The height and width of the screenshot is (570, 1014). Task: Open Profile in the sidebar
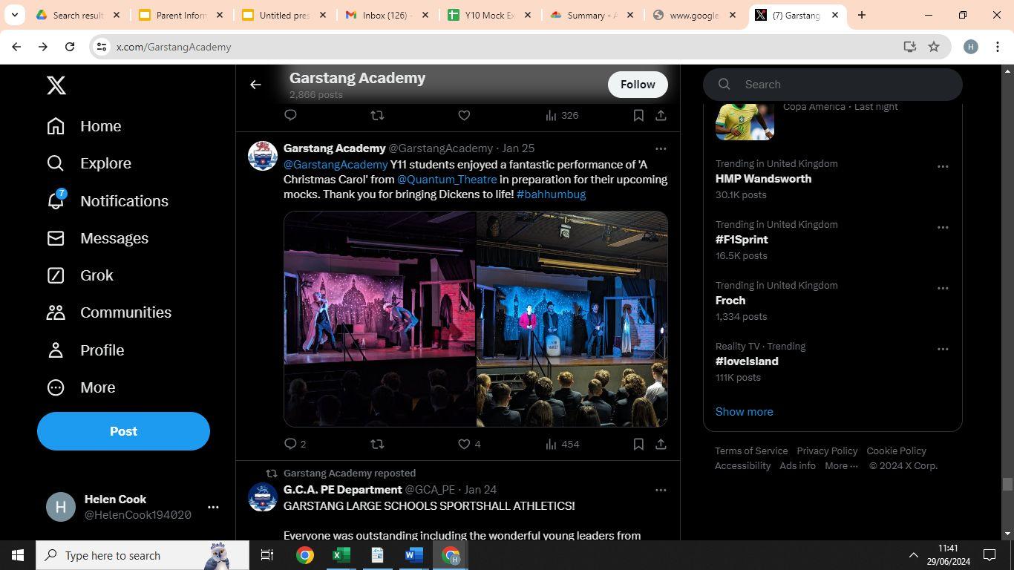pyautogui.click(x=85, y=350)
